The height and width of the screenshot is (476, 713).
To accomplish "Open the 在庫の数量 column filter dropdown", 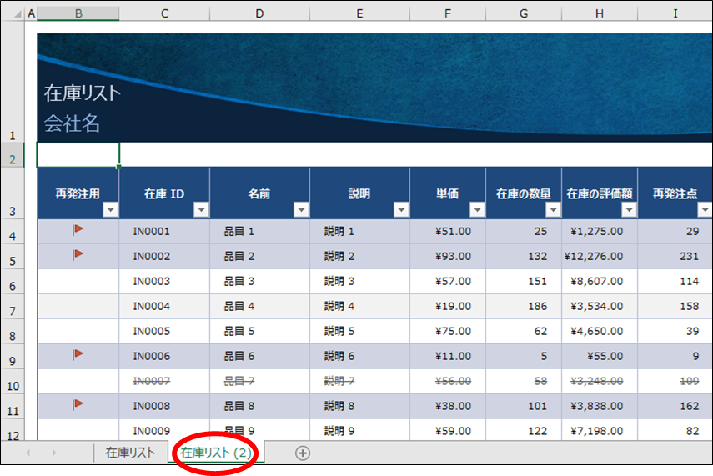I will pyautogui.click(x=553, y=209).
